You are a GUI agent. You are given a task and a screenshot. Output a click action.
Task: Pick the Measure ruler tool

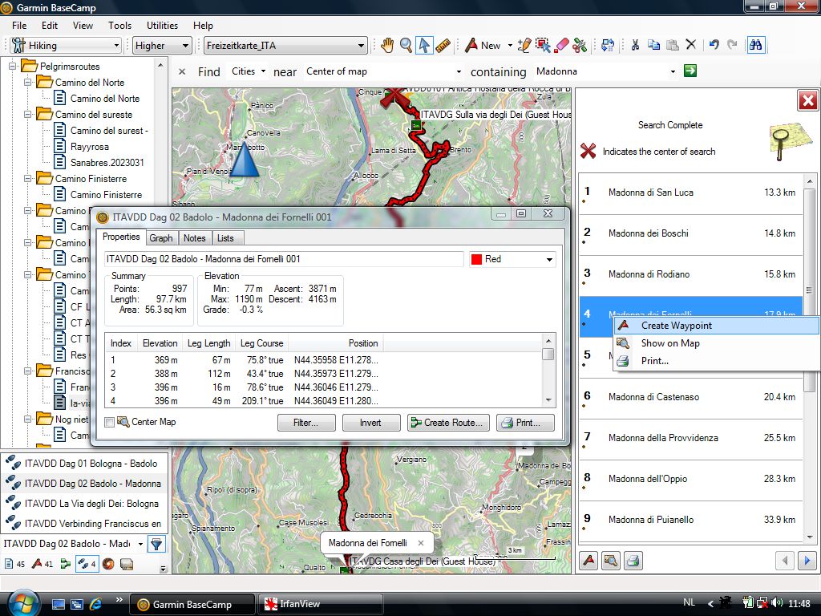[443, 46]
